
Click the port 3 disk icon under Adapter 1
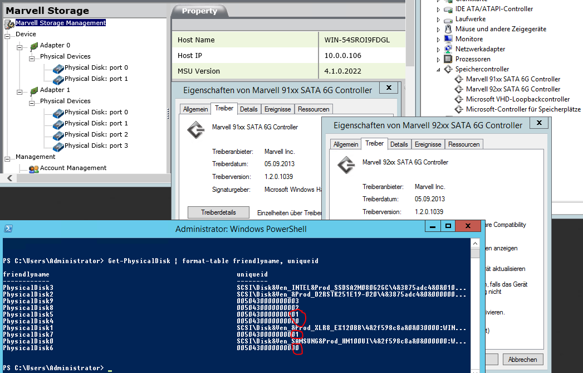58,147
